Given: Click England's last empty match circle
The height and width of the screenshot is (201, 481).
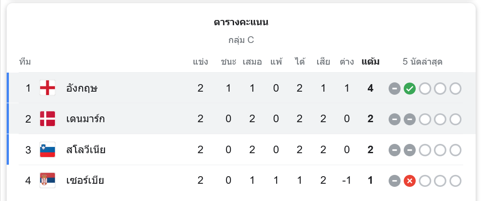Looking at the screenshot, I should click(455, 89).
